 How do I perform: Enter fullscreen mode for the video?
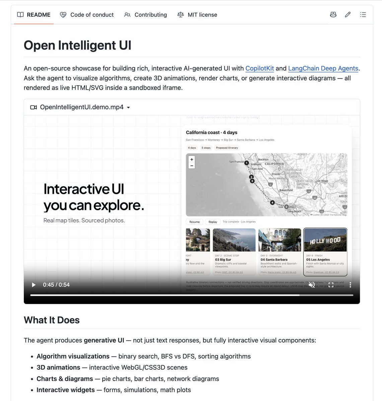(x=331, y=285)
